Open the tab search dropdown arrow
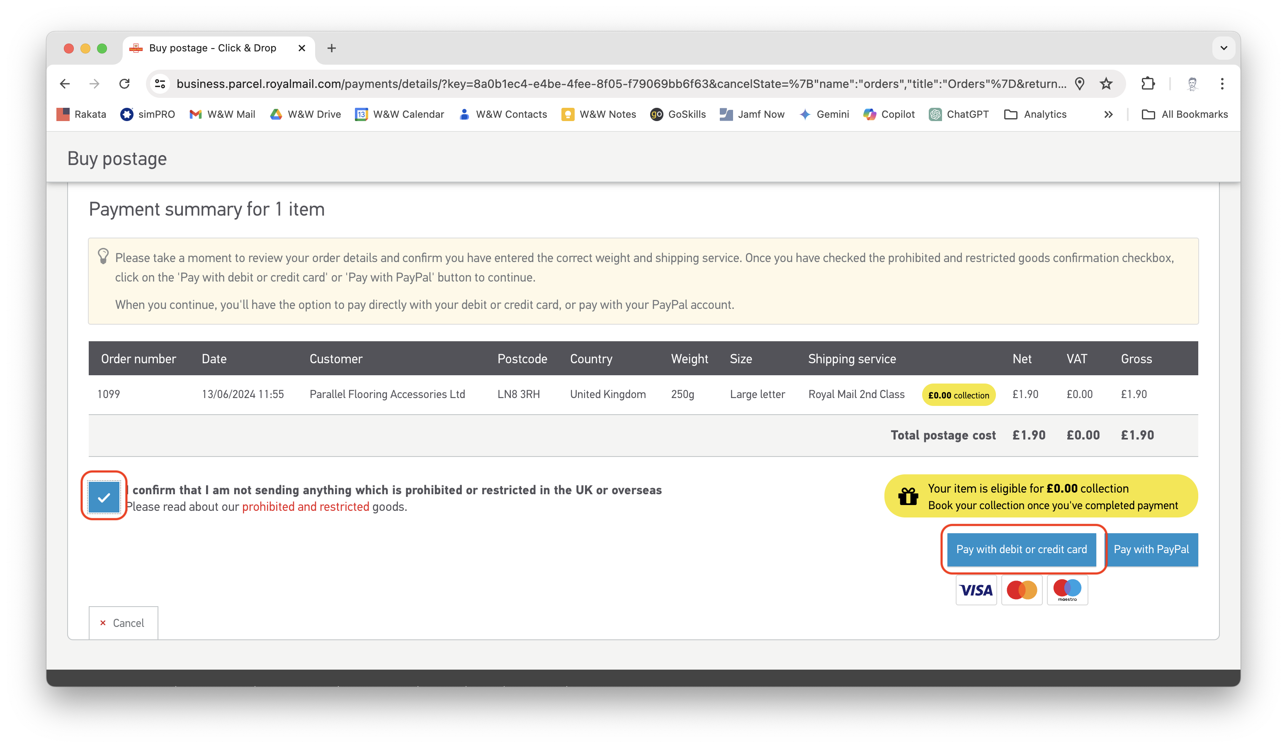 [1223, 48]
